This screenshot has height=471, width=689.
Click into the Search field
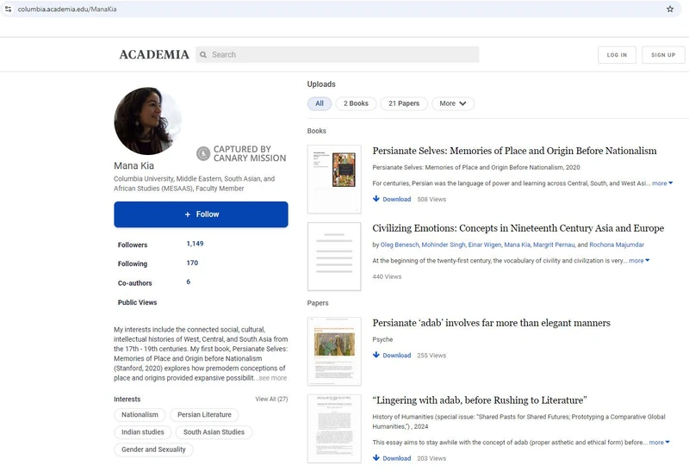pos(342,55)
